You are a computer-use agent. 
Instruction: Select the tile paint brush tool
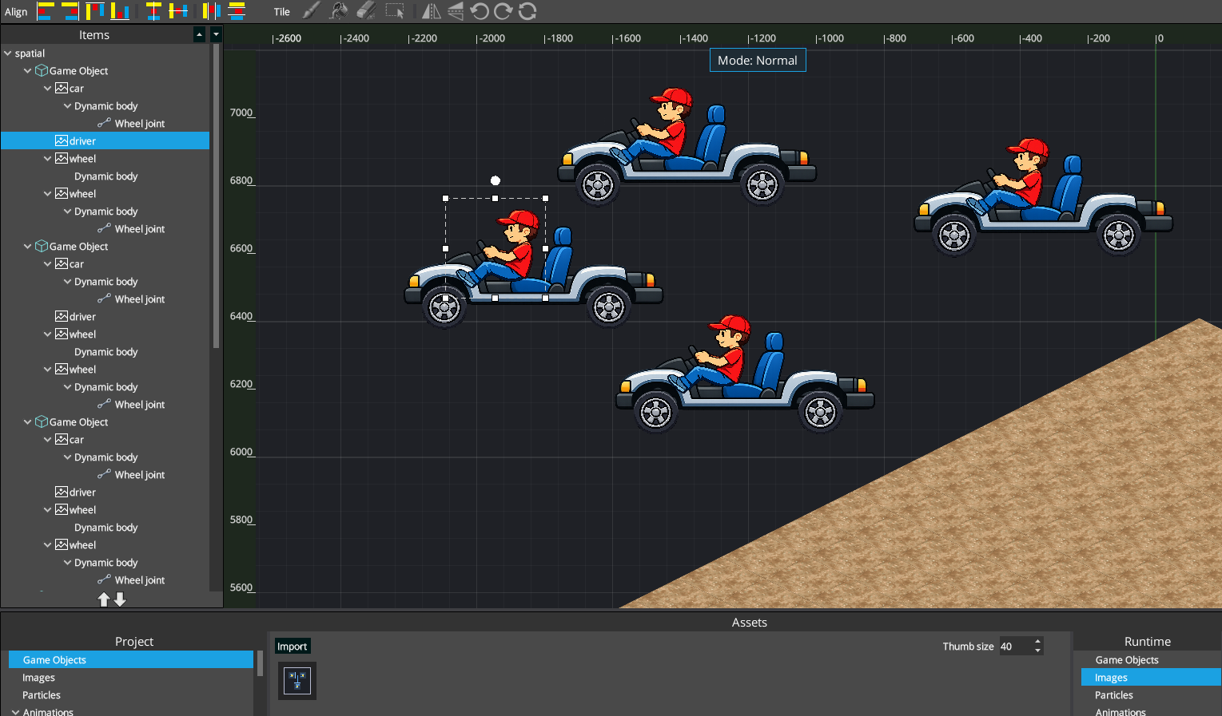[311, 11]
